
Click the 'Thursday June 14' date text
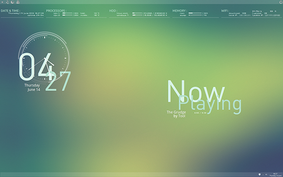pos(32,87)
